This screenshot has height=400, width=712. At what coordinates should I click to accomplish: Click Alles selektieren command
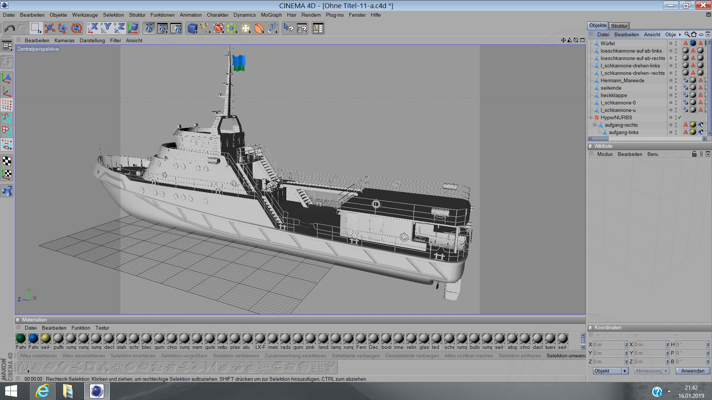coord(38,356)
